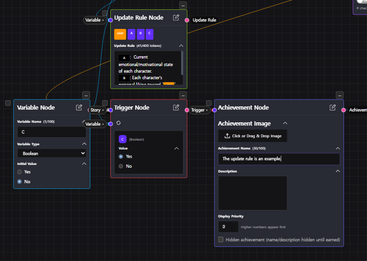Image resolution: width=367 pixels, height=261 pixels.
Task: Click or Drag & Drop Image button
Action: coord(252,136)
